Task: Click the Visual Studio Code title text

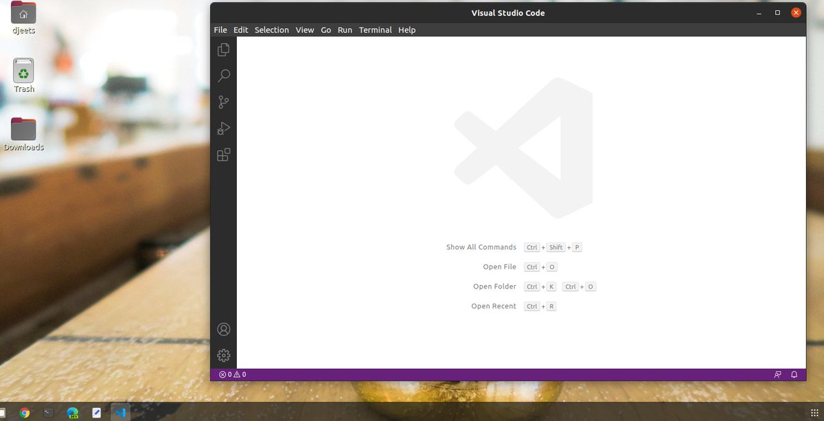Action: [x=508, y=13]
